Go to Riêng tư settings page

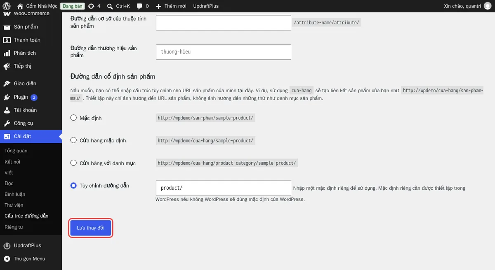[x=14, y=227]
